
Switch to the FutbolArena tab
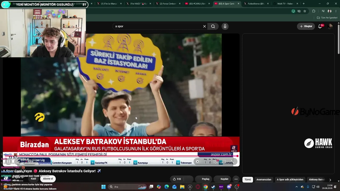[256, 4]
